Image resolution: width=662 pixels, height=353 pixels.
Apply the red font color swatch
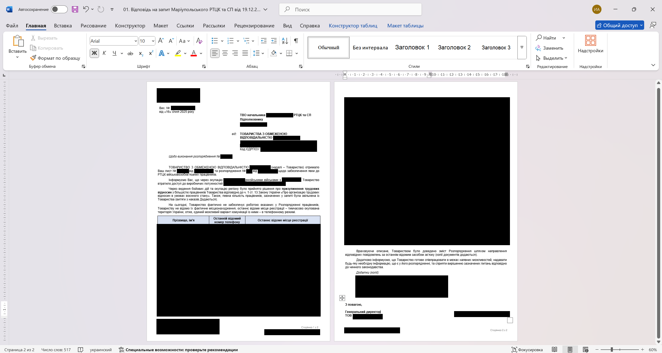194,53
